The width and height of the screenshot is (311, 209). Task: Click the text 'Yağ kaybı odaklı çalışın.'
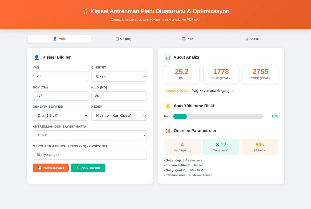pyautogui.click(x=213, y=91)
